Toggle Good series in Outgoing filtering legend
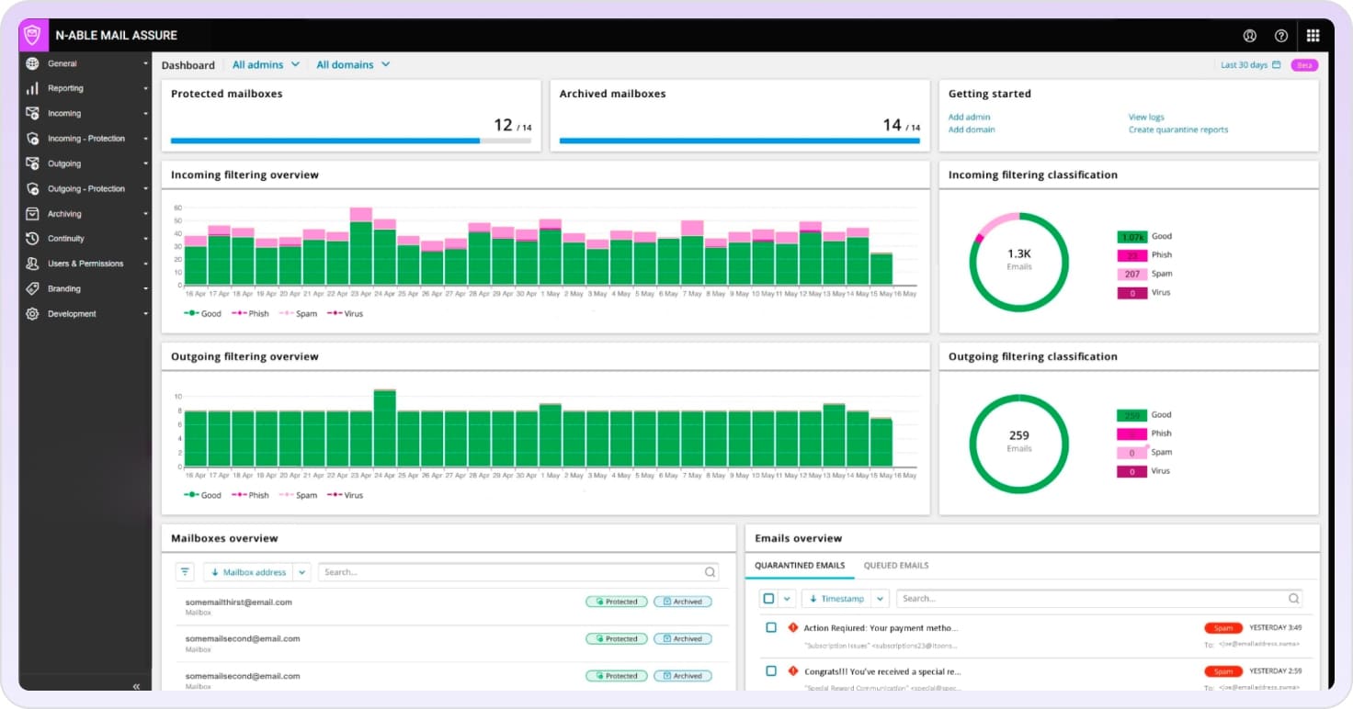 202,495
